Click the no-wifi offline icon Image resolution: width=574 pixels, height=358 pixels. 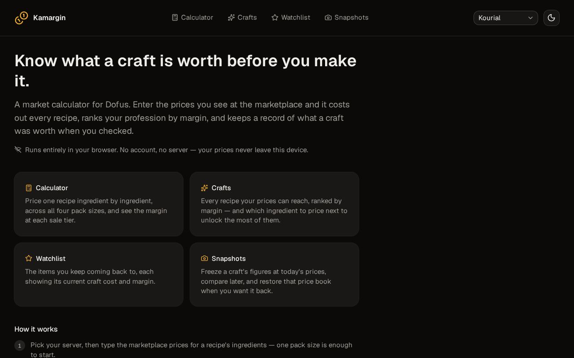pyautogui.click(x=18, y=149)
